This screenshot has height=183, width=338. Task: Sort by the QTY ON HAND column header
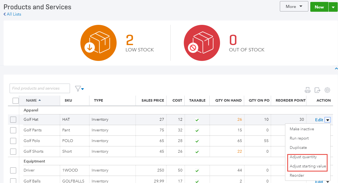229,100
